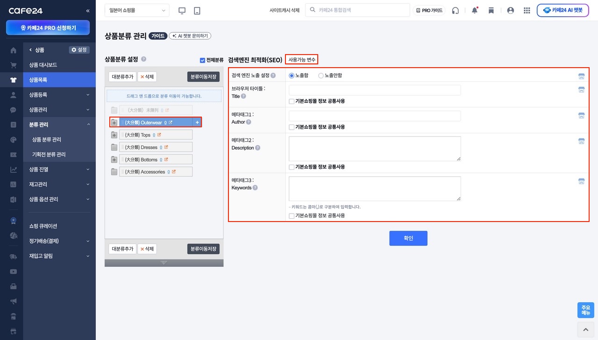The height and width of the screenshot is (340, 598).
Task: Open the megaphone marketing icon in rail
Action: click(13, 301)
